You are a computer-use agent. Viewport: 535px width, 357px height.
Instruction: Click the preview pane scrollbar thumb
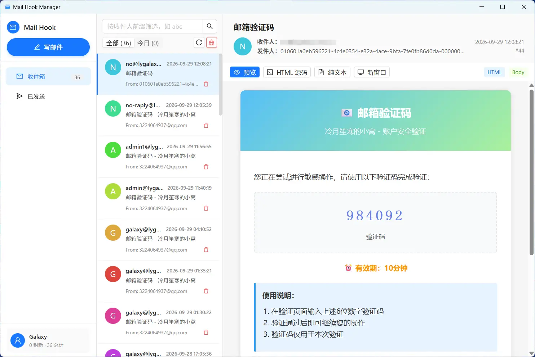click(531, 172)
